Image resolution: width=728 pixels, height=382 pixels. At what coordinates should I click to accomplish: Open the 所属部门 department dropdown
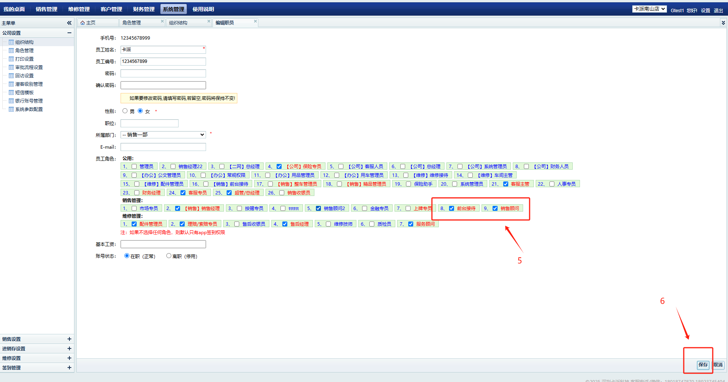tap(163, 135)
